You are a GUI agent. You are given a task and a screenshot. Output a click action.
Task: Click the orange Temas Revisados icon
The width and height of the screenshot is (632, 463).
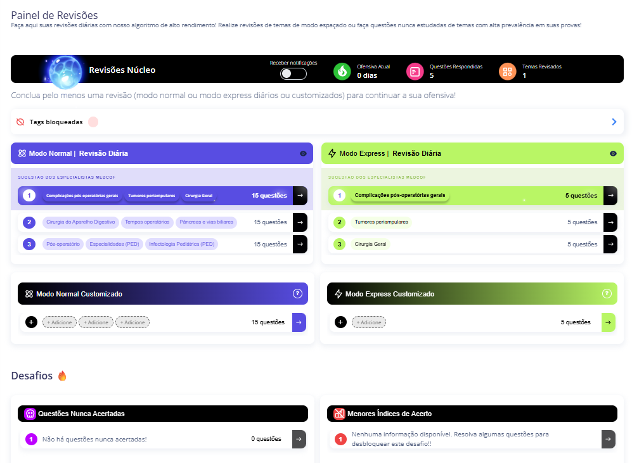(x=507, y=72)
